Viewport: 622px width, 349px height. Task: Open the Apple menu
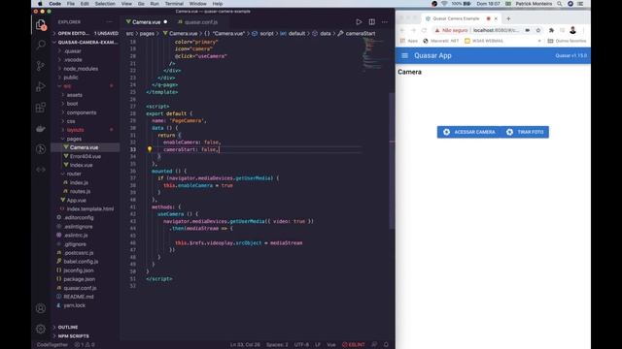coord(40,4)
